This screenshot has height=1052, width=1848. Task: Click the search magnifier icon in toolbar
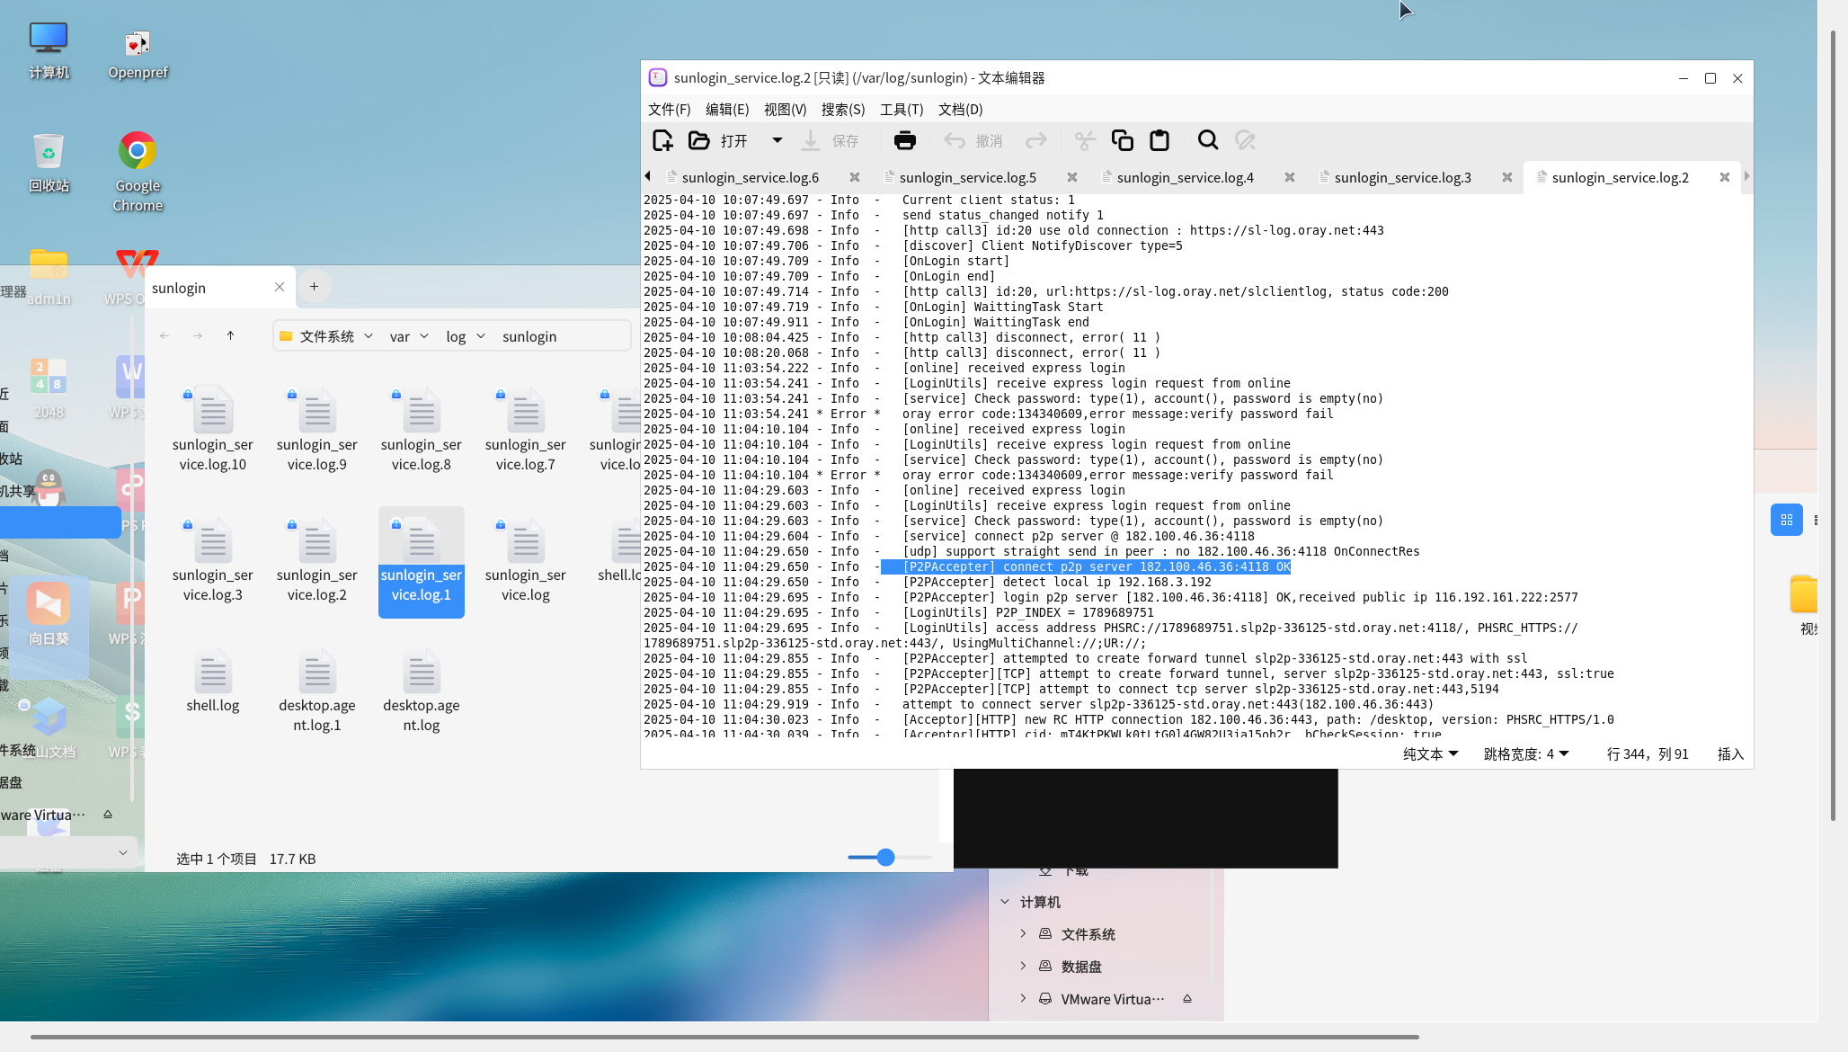click(1207, 140)
